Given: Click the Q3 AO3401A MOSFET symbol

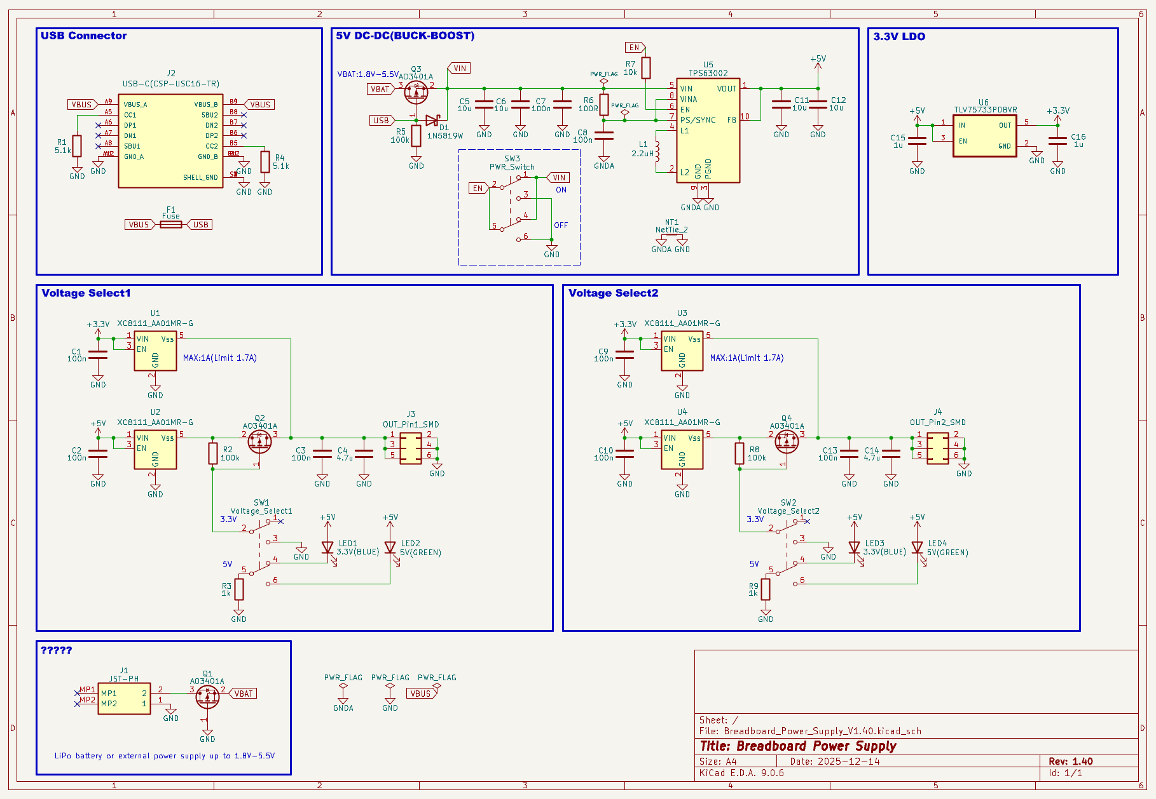Looking at the screenshot, I should pyautogui.click(x=416, y=93).
